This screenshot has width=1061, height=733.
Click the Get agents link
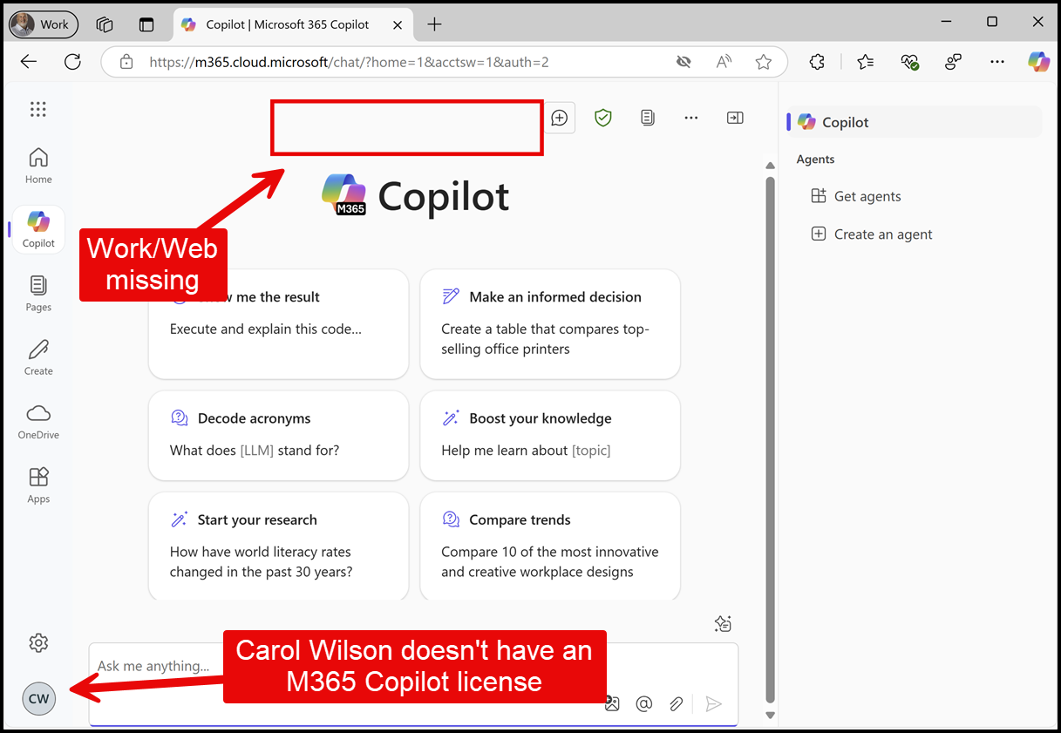867,196
